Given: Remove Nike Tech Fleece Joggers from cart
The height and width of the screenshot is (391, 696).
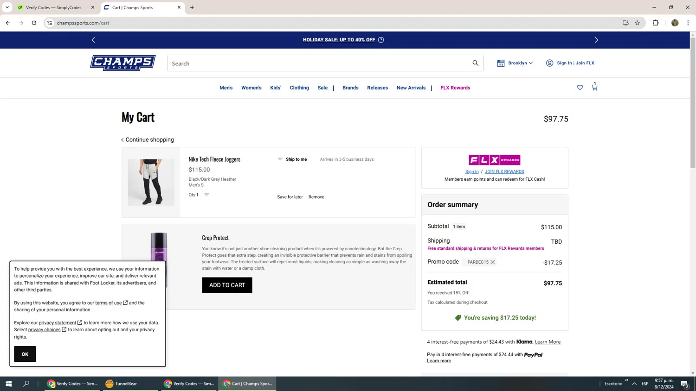Looking at the screenshot, I should (x=316, y=197).
